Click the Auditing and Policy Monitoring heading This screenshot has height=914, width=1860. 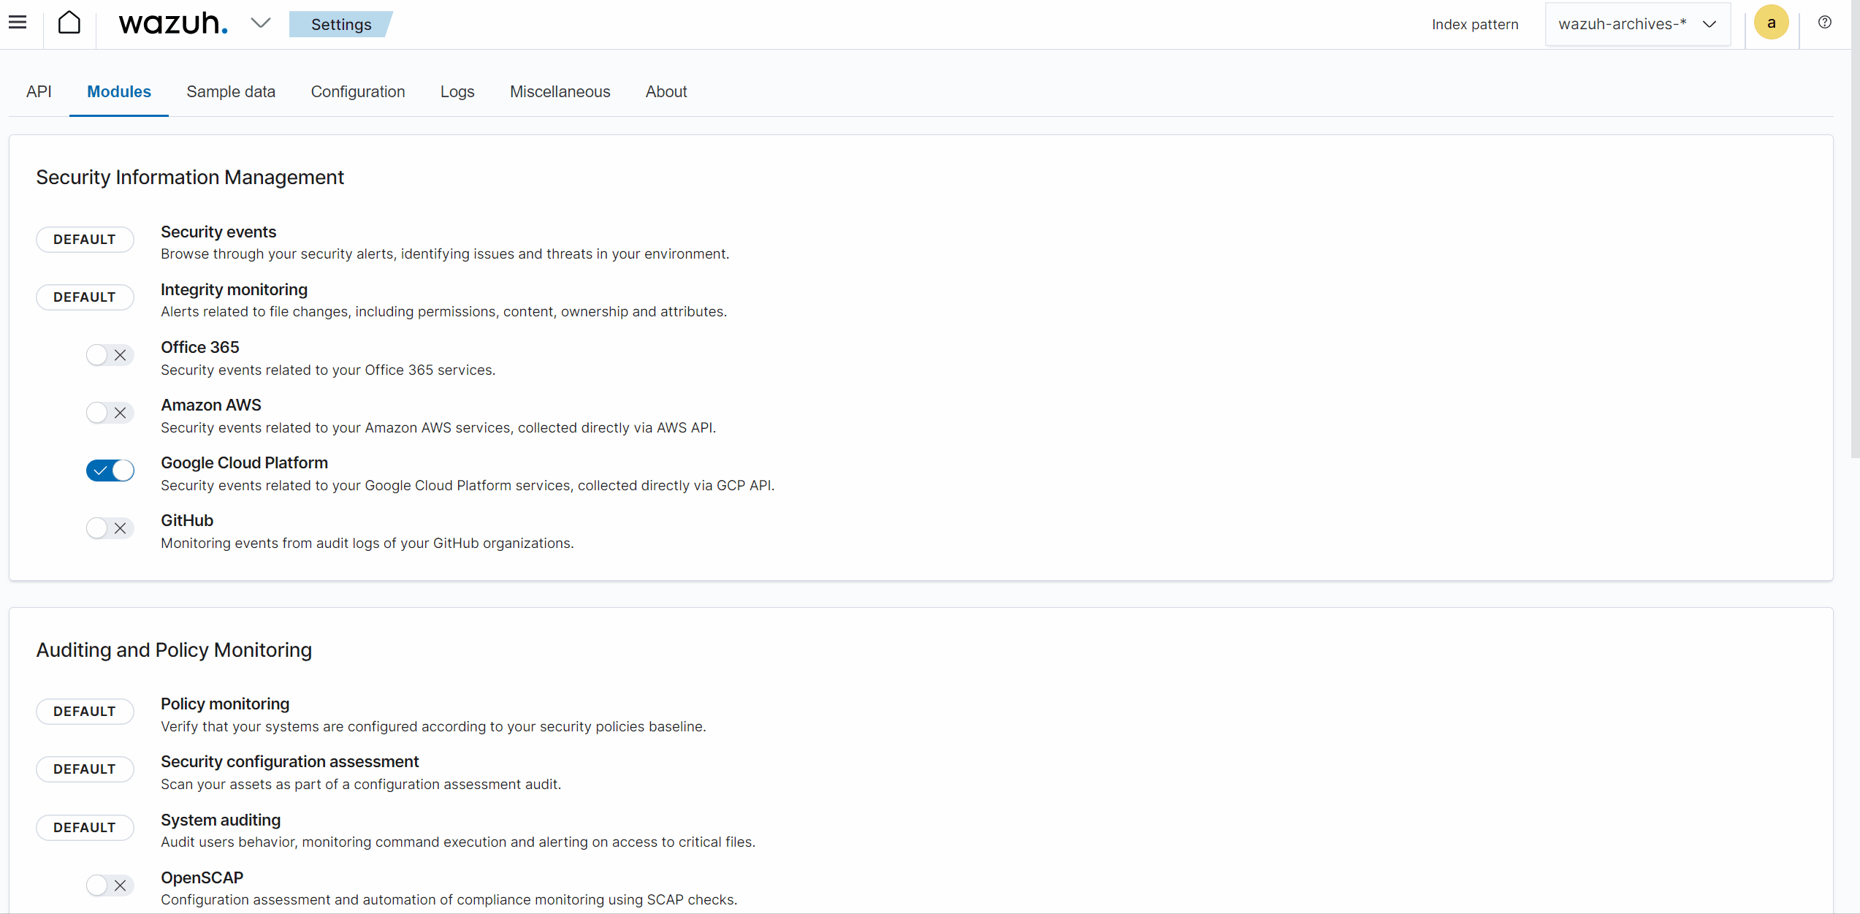(174, 650)
